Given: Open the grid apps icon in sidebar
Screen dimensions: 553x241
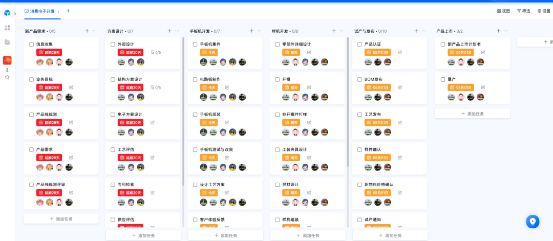Looking at the screenshot, I should pyautogui.click(x=7, y=28).
